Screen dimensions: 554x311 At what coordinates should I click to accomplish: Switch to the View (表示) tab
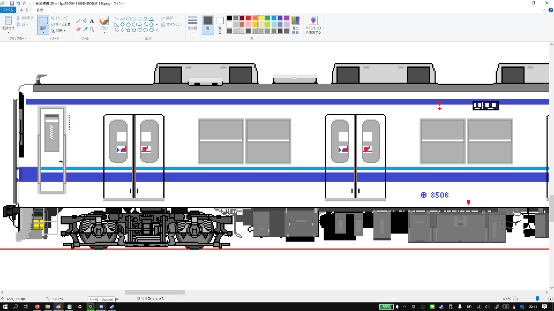(40, 10)
